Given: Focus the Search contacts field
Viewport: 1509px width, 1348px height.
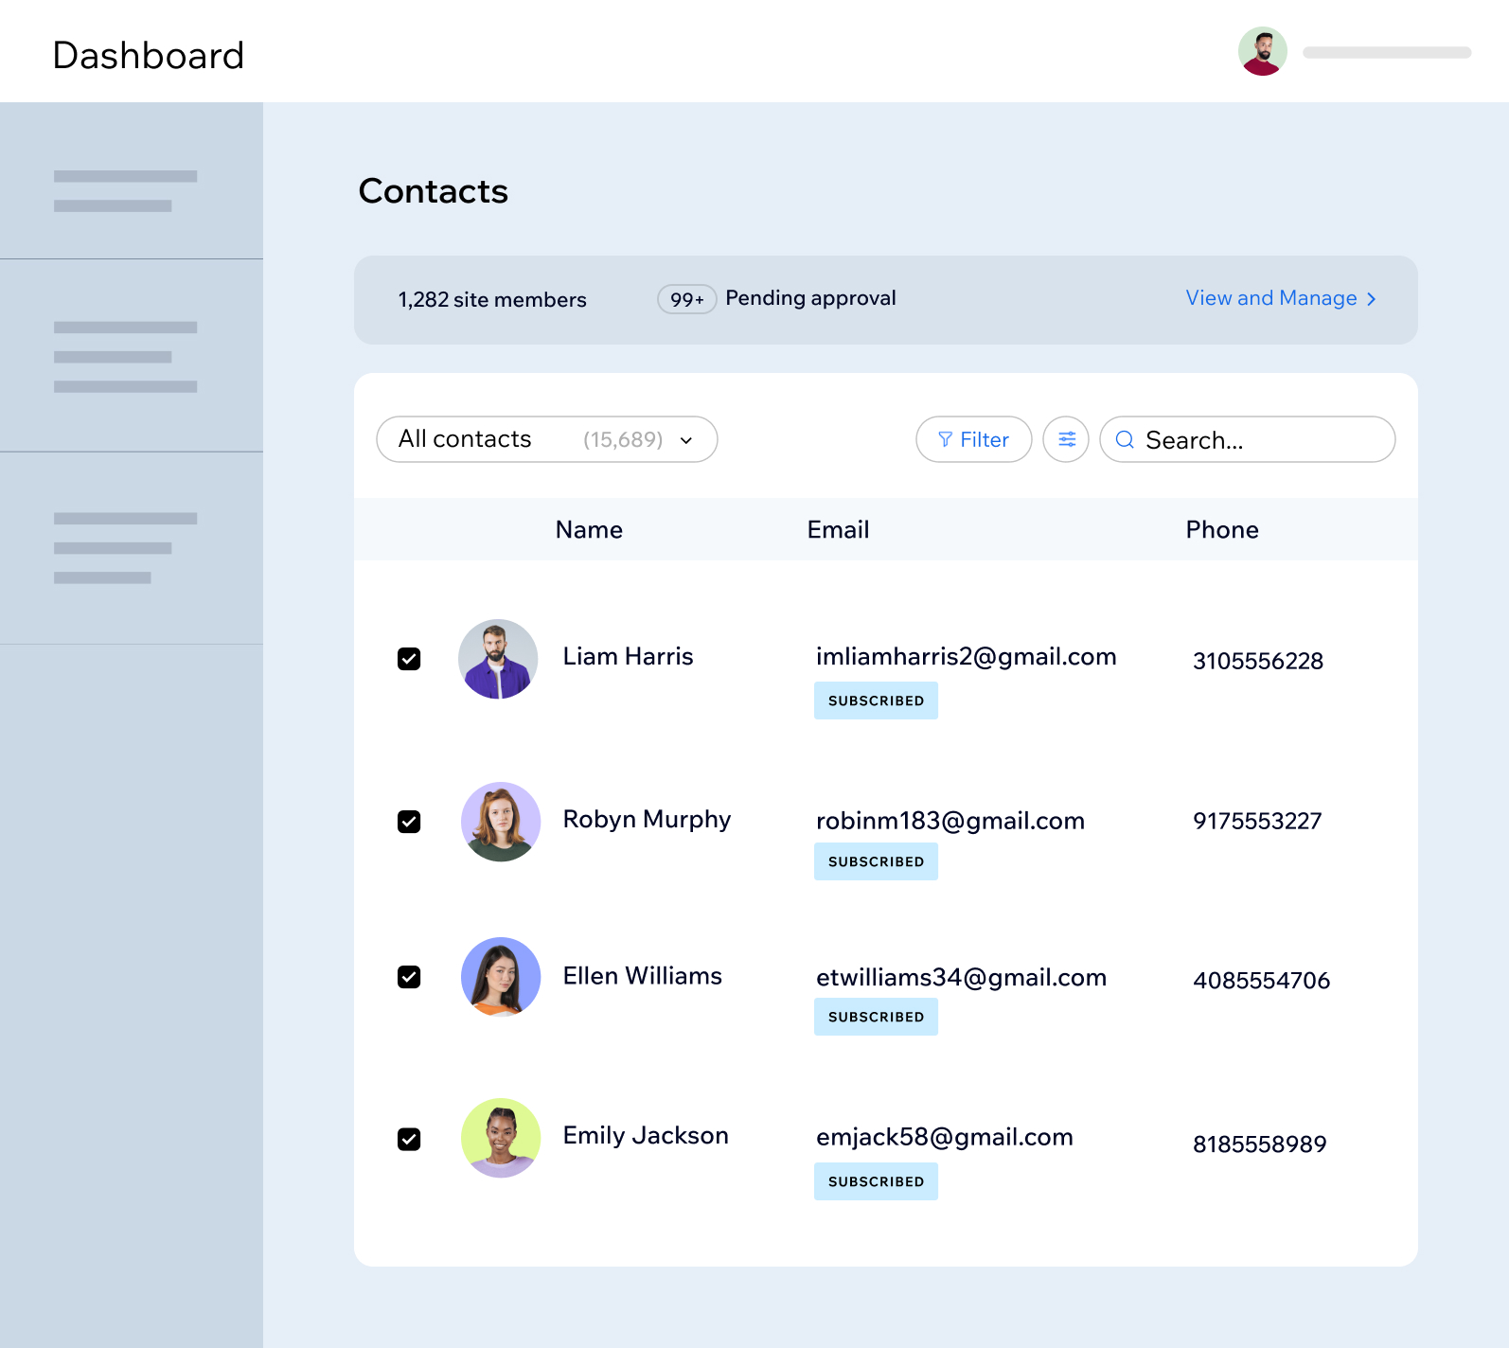Looking at the screenshot, I should (x=1248, y=439).
